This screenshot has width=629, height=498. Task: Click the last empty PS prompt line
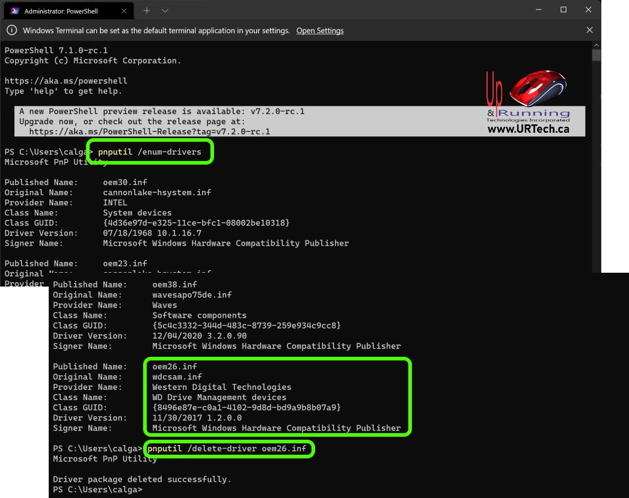97,490
